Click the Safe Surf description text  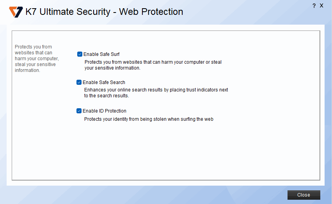(x=153, y=62)
